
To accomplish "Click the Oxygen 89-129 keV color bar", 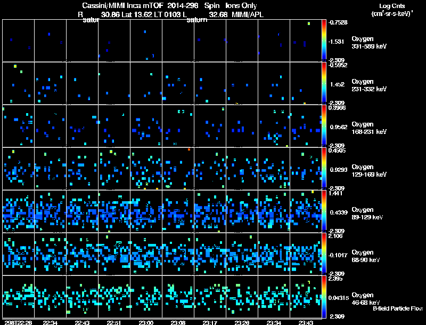I will [324, 211].
